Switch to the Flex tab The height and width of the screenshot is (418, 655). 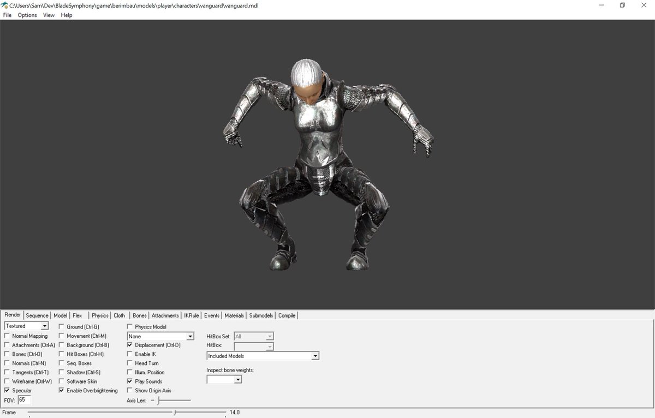coord(78,315)
